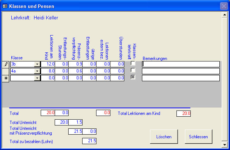Expand the Klasse dropdown in the empty row
Screen dimensions: 230x150
click(x=37, y=78)
